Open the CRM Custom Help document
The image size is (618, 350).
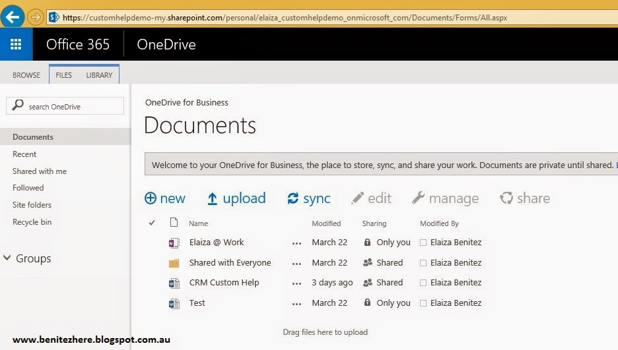[x=224, y=282]
